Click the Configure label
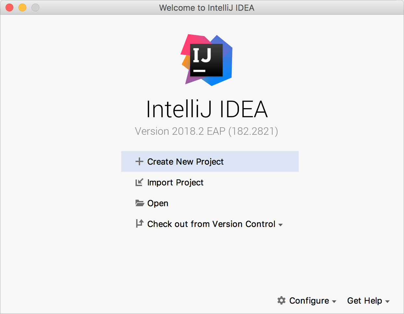404x314 pixels. click(x=309, y=301)
